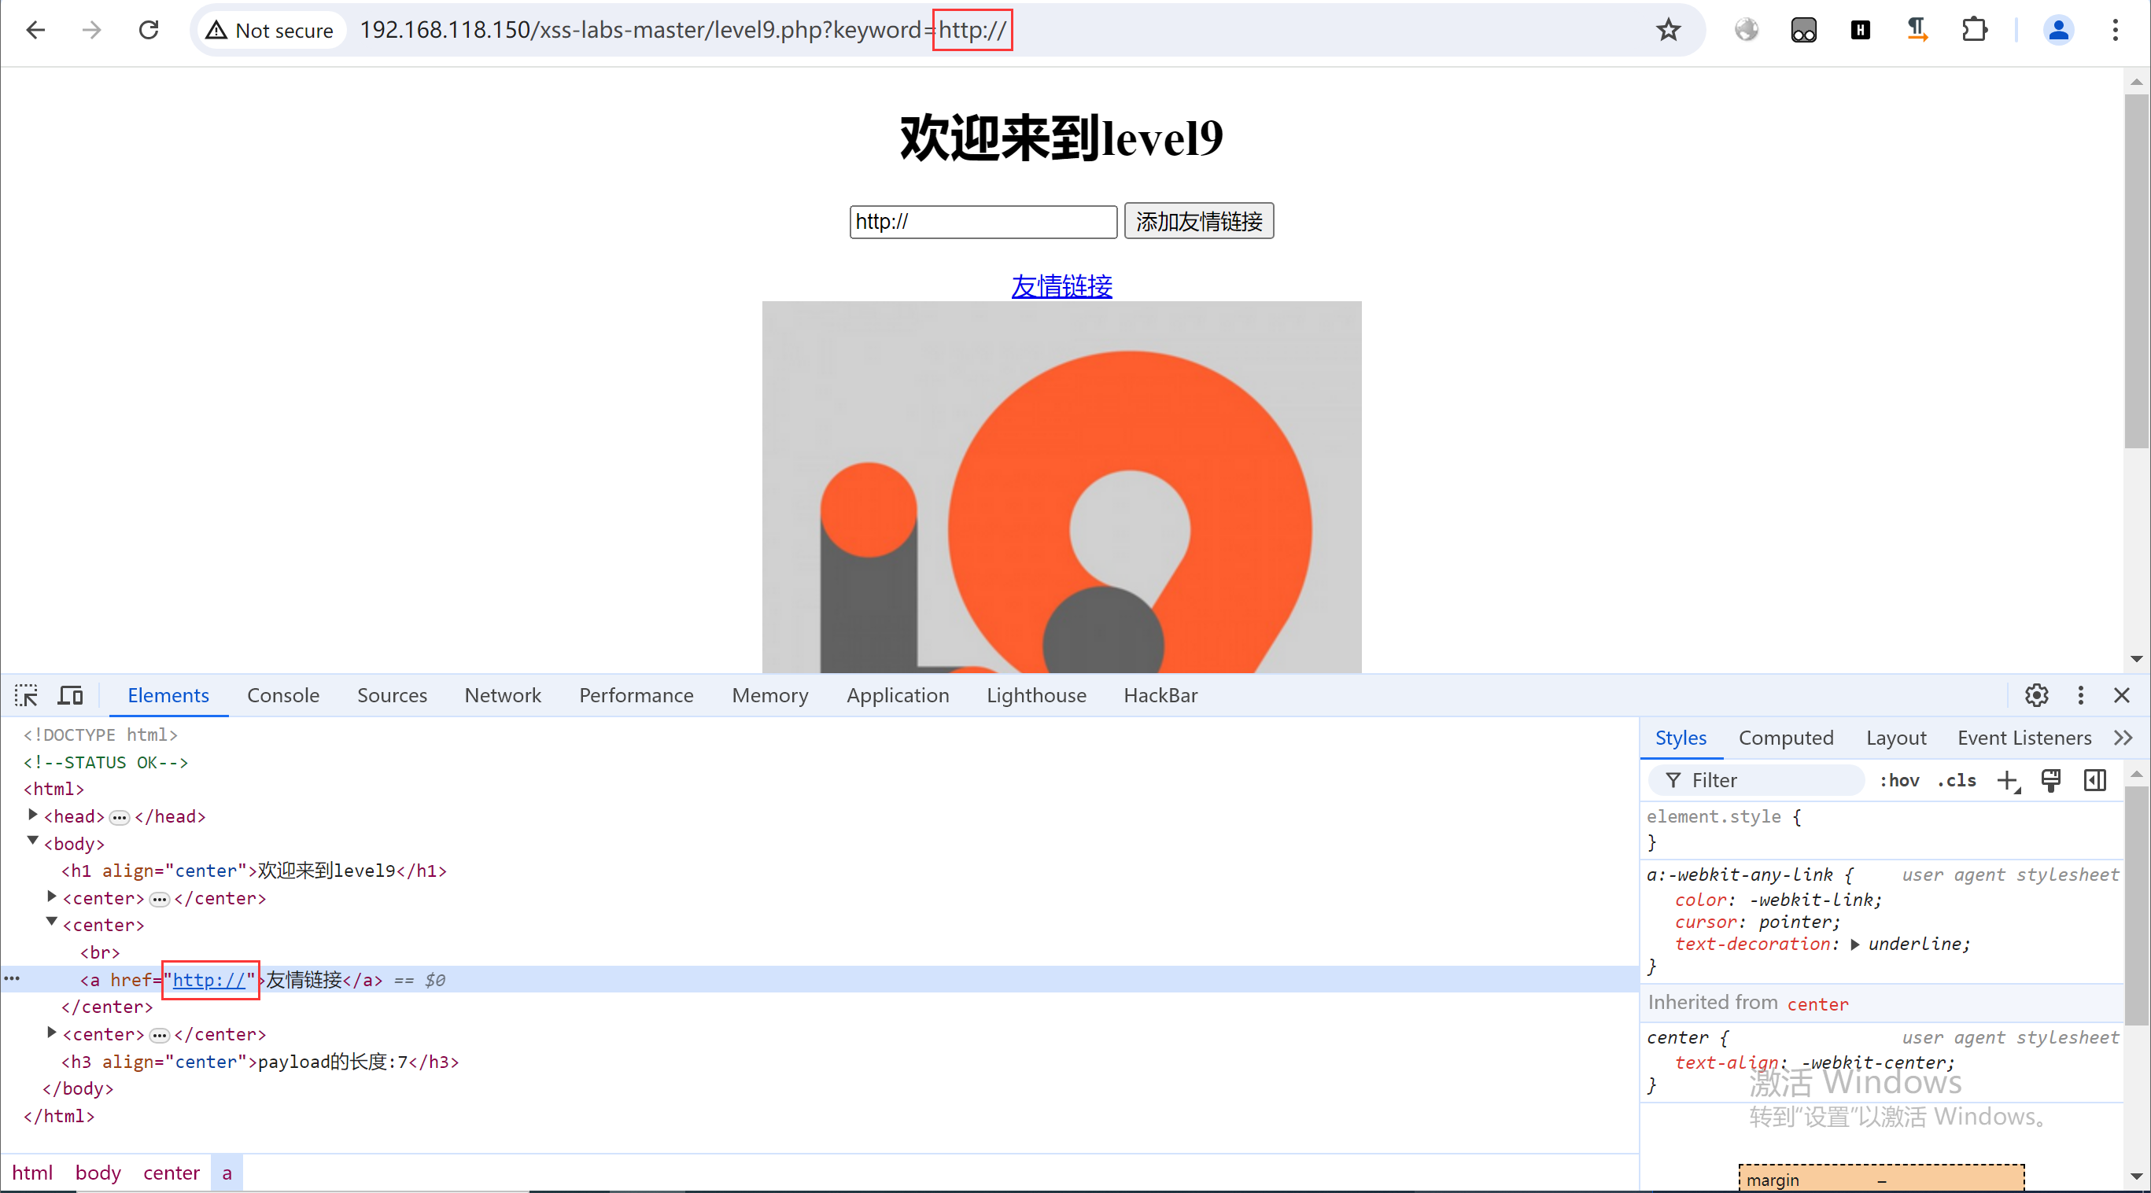Collapse the open center node containing br
2151x1193 pixels.
pos(52,923)
